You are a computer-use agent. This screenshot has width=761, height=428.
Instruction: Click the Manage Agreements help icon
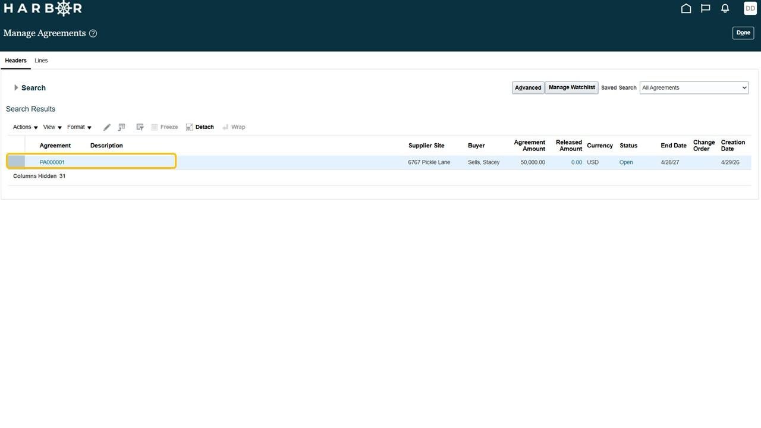93,33
